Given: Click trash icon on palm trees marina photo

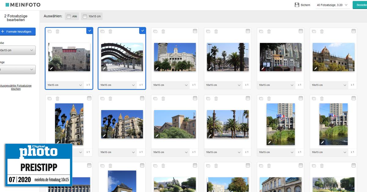Looking at the screenshot, I should point(216,98).
